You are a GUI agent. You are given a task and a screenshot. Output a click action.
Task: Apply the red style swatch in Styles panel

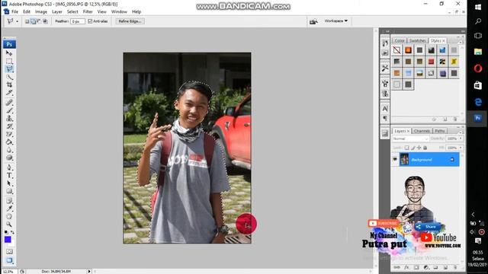431,62
